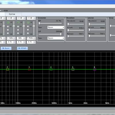Choose the middle filter radio under band 6
The image size is (115, 115).
coord(18,30)
